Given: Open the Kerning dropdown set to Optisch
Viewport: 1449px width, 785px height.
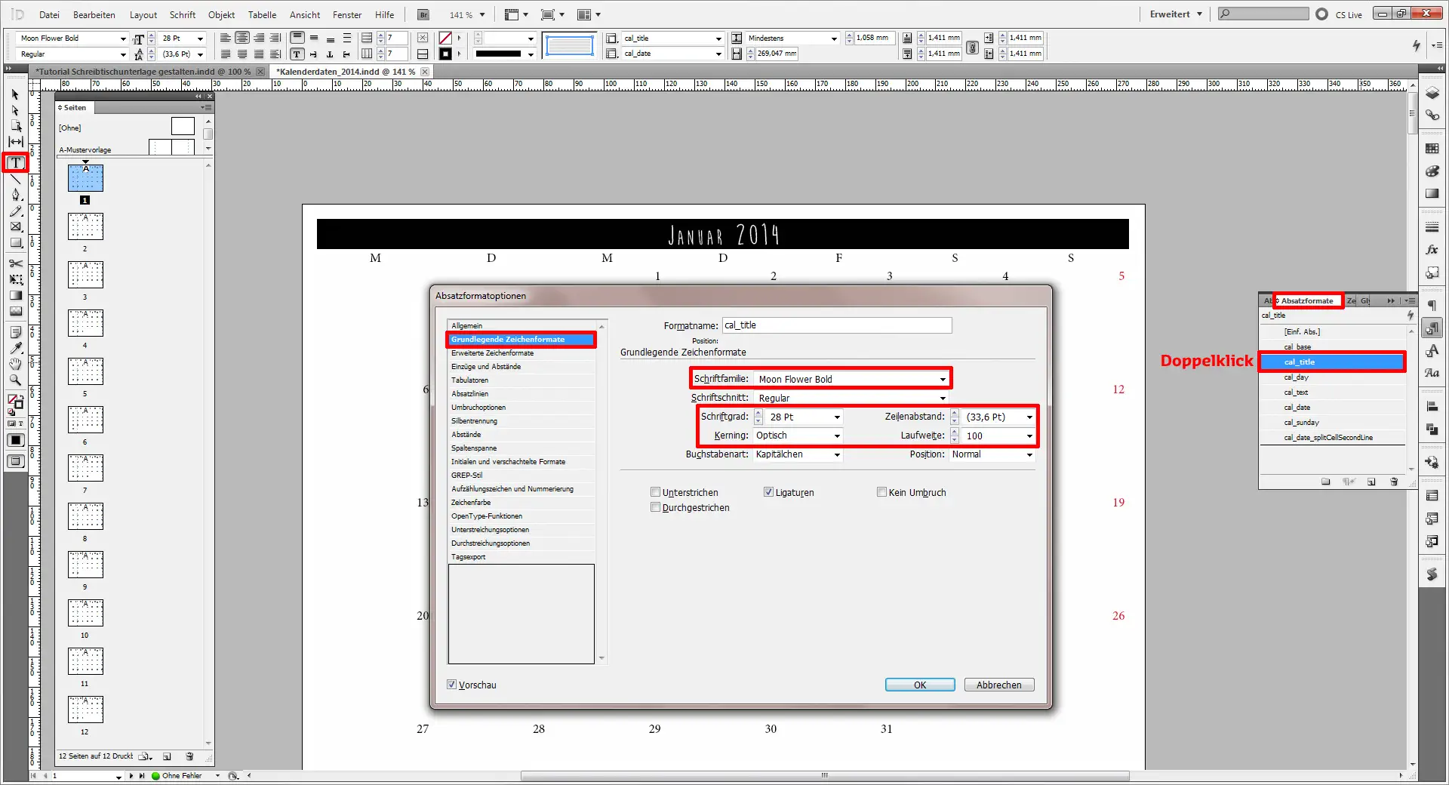Looking at the screenshot, I should pos(836,436).
